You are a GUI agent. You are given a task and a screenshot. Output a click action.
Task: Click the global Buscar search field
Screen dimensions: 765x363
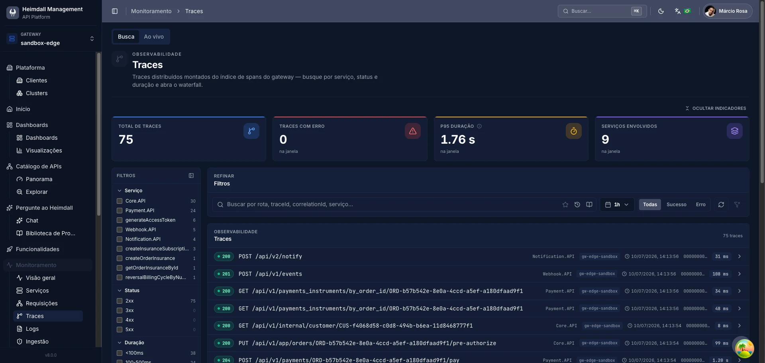tap(602, 11)
